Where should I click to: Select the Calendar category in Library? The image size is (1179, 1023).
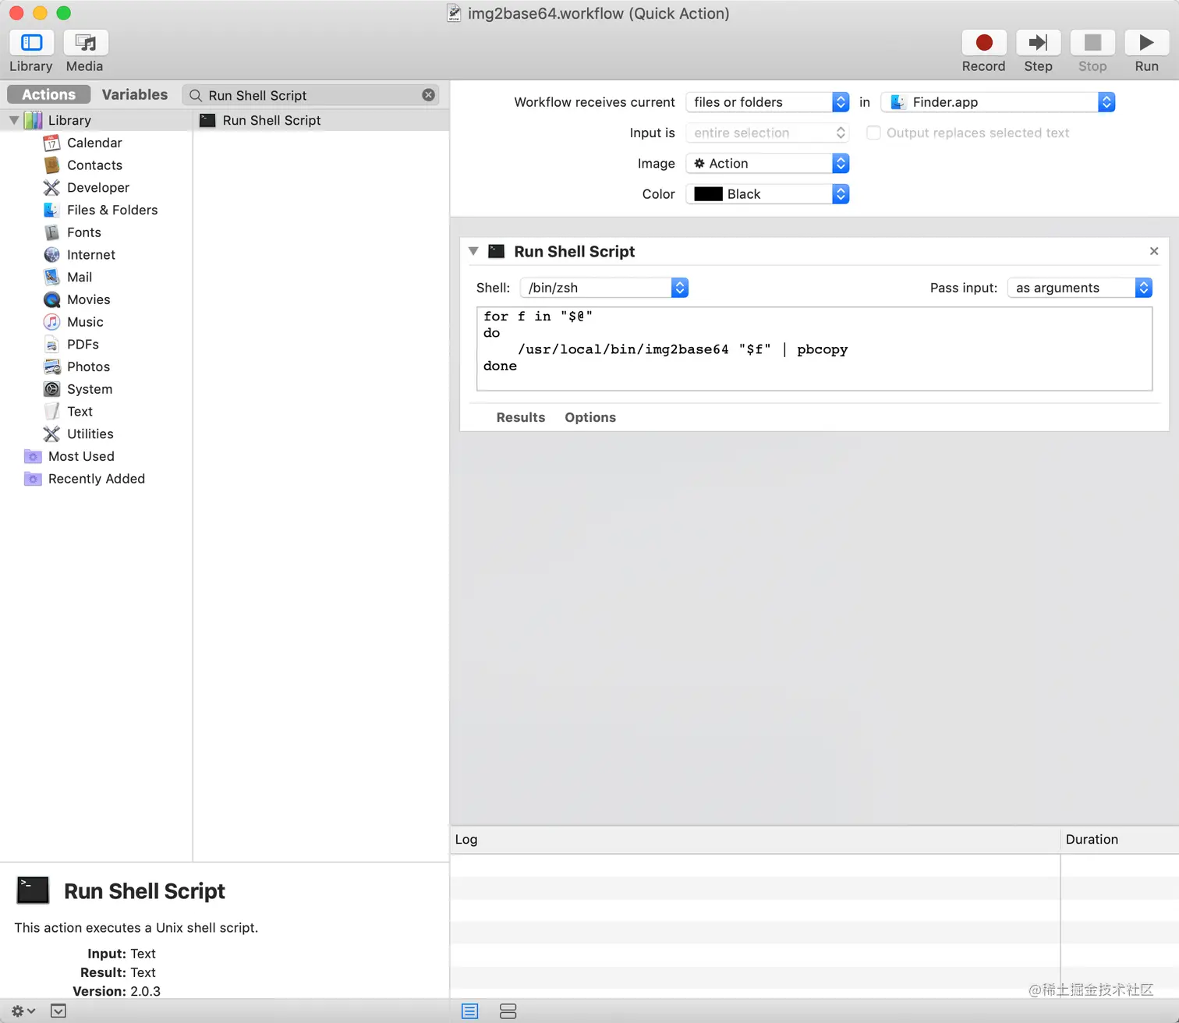94,143
